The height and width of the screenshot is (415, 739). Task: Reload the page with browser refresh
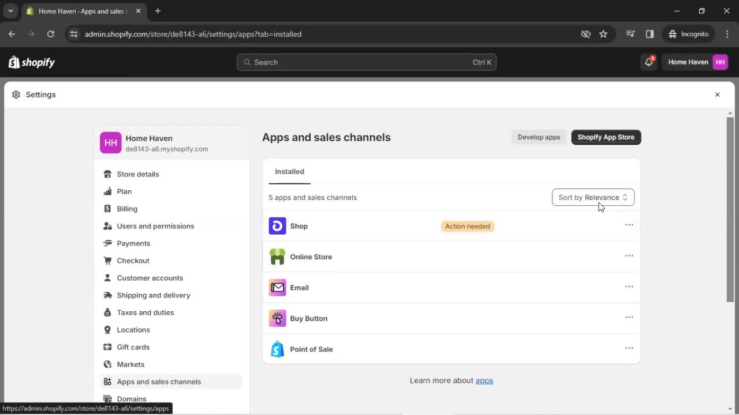click(51, 34)
